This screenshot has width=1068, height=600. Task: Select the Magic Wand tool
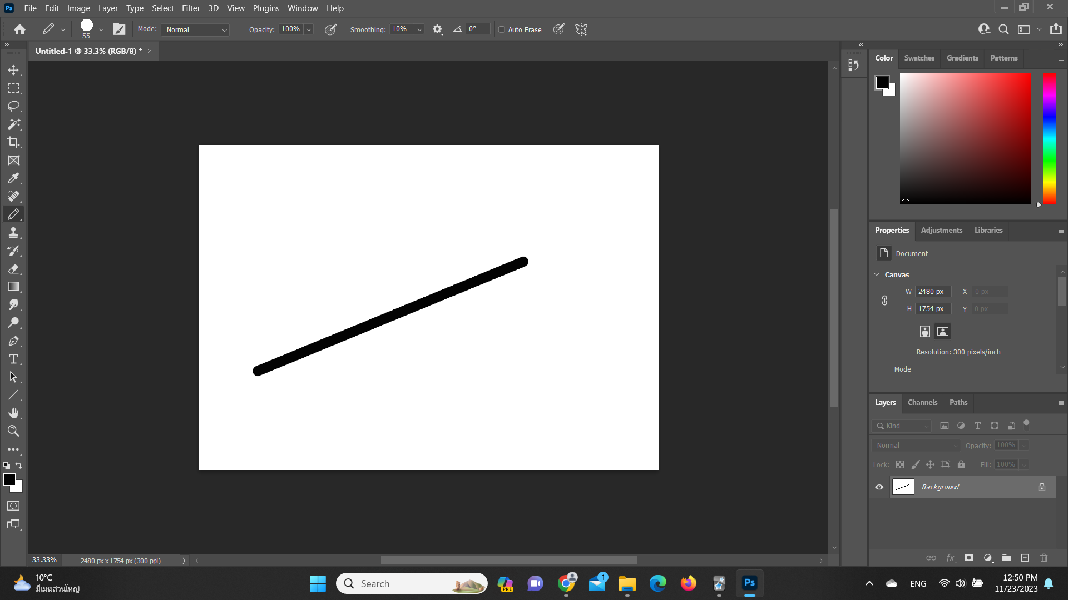pos(13,124)
